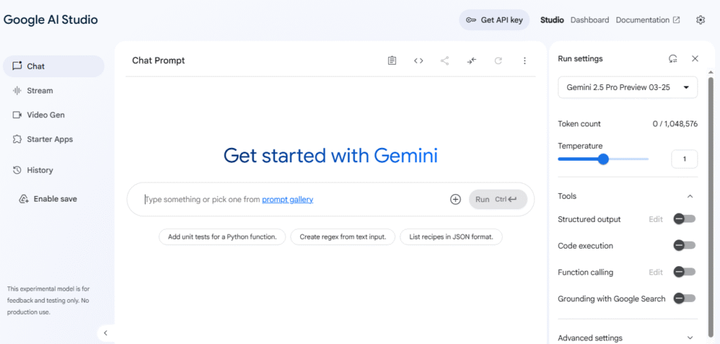Viewport: 720px width, 344px height.
Task: Click Edit next to Function calling
Action: (656, 272)
